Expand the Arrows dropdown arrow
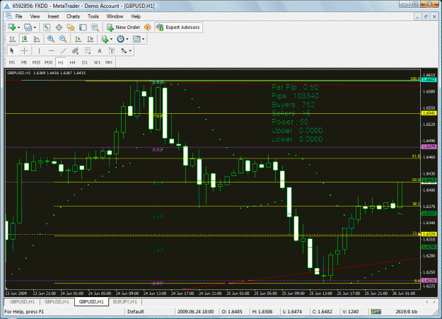 pyautogui.click(x=130, y=51)
